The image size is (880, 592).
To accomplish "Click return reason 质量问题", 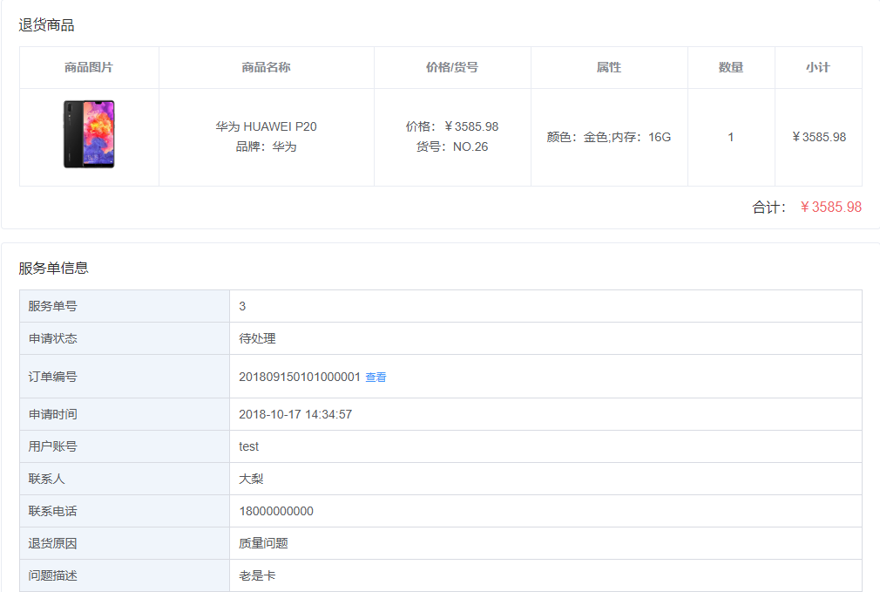I will 263,543.
